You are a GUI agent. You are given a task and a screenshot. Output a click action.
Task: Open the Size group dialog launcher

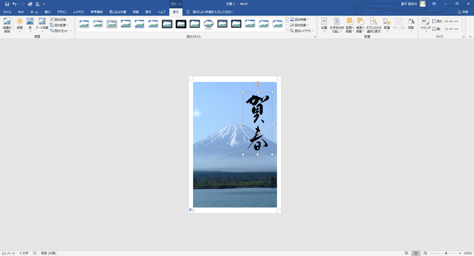pyautogui.click(x=463, y=36)
